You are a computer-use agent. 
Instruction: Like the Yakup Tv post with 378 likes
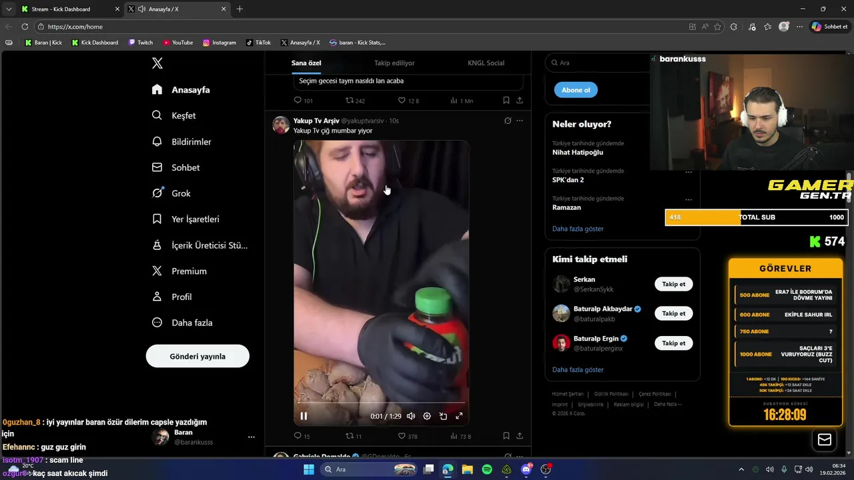(402, 436)
